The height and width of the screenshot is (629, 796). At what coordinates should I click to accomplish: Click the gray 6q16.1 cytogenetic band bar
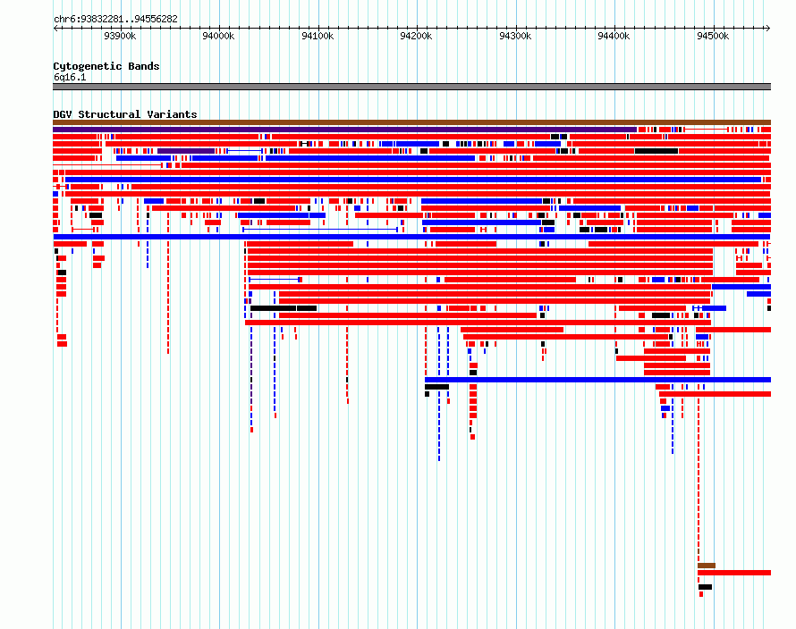coord(411,87)
